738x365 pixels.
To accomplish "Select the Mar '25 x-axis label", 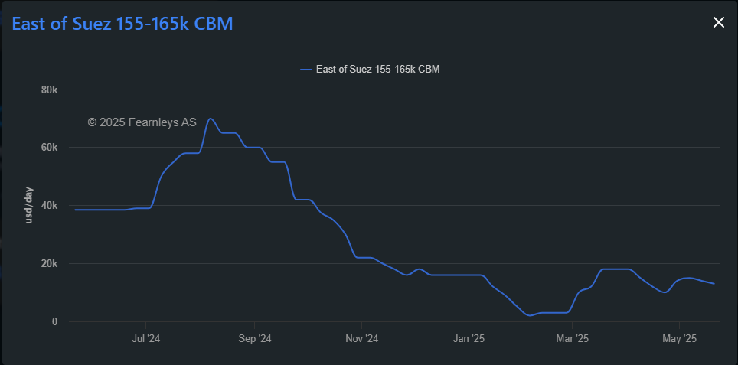I will pos(572,337).
